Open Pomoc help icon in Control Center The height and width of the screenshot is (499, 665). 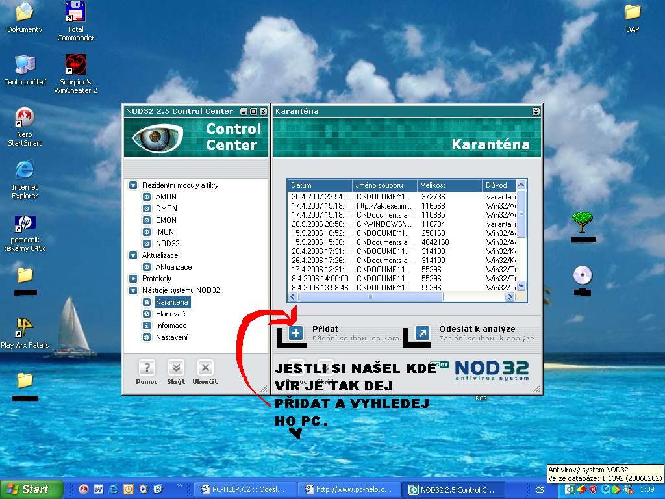coord(147,368)
